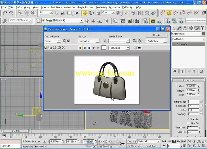The image size is (207, 149).
Task: Toggle the Smooth checkbox
Action: tap(188, 119)
